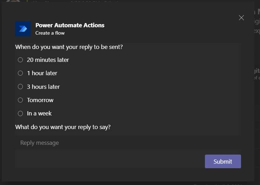The width and height of the screenshot is (260, 185).
Task: Click the "Tomorrow" label text
Action: [40, 100]
